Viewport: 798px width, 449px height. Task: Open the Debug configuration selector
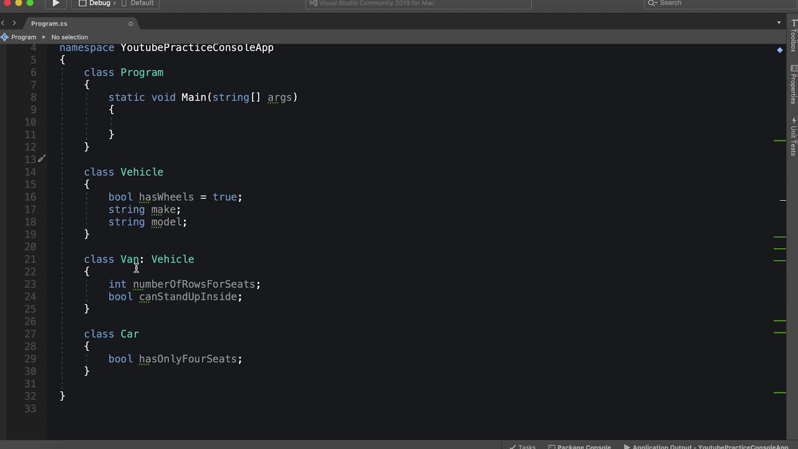94,3
